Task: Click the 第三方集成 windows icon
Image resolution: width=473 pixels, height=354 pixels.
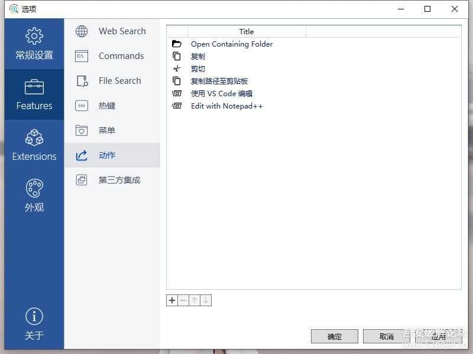Action: point(82,180)
